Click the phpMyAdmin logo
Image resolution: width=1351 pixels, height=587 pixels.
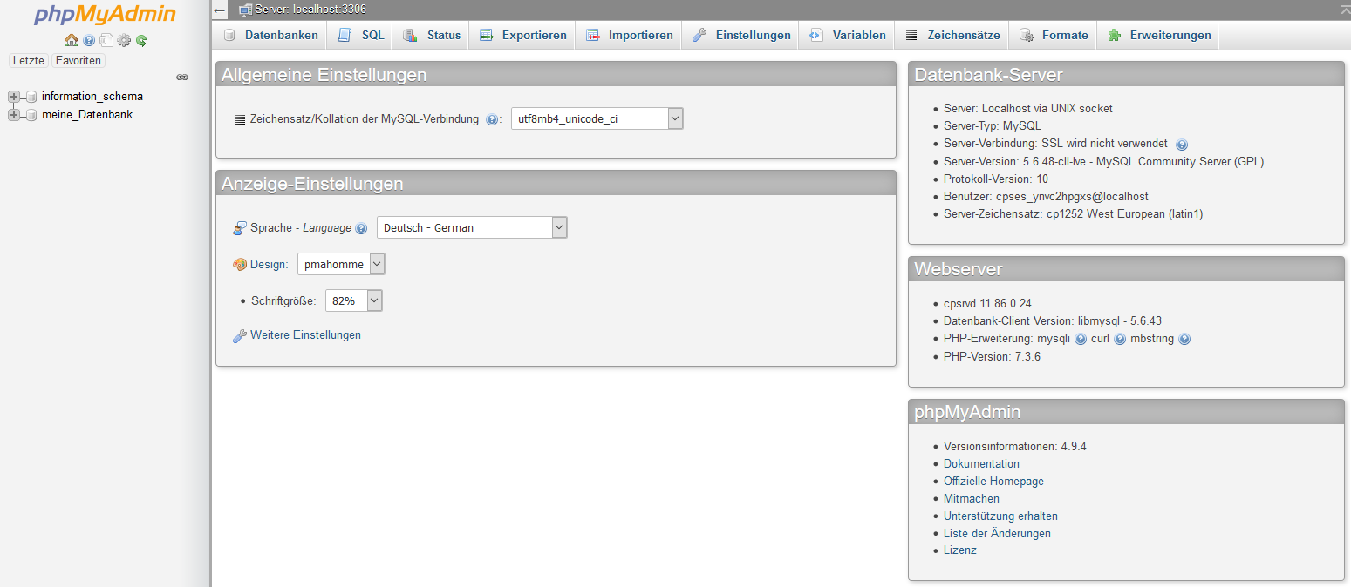click(x=105, y=15)
